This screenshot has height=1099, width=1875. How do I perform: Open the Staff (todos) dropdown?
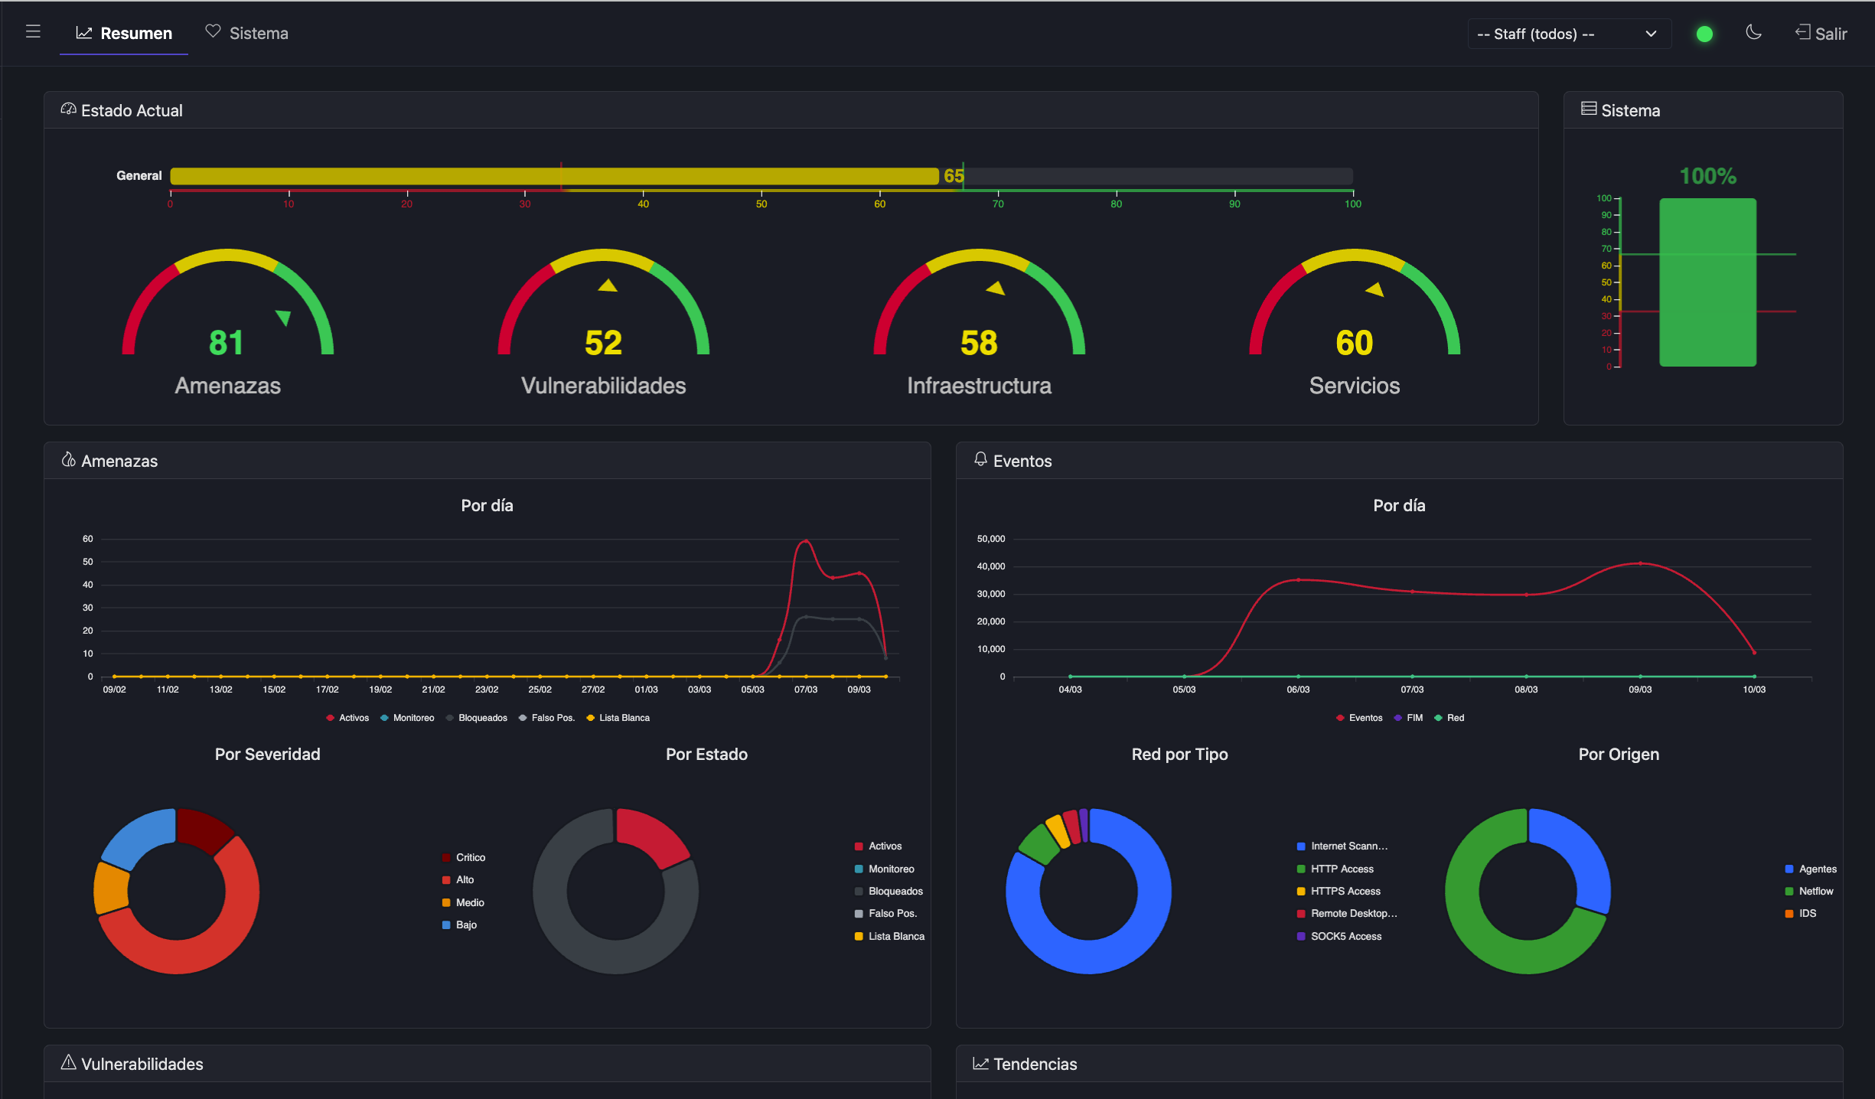(x=1568, y=33)
